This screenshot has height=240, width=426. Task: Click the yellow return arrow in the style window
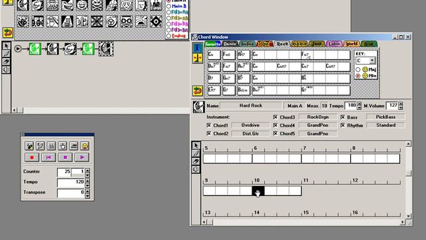tap(8, 33)
